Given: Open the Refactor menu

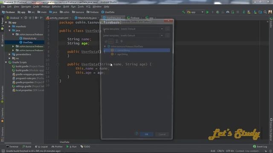Looking at the screenshot, I should pos(56,7).
